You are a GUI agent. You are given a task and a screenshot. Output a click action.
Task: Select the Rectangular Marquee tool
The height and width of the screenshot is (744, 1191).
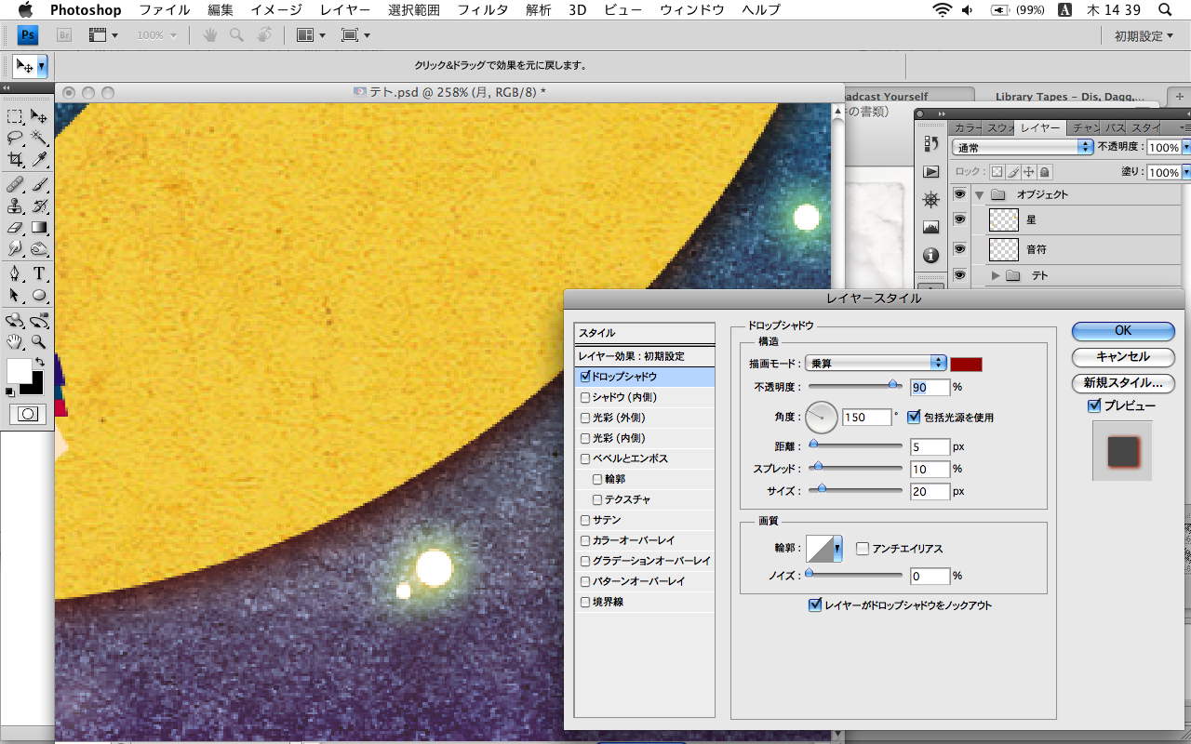15,116
